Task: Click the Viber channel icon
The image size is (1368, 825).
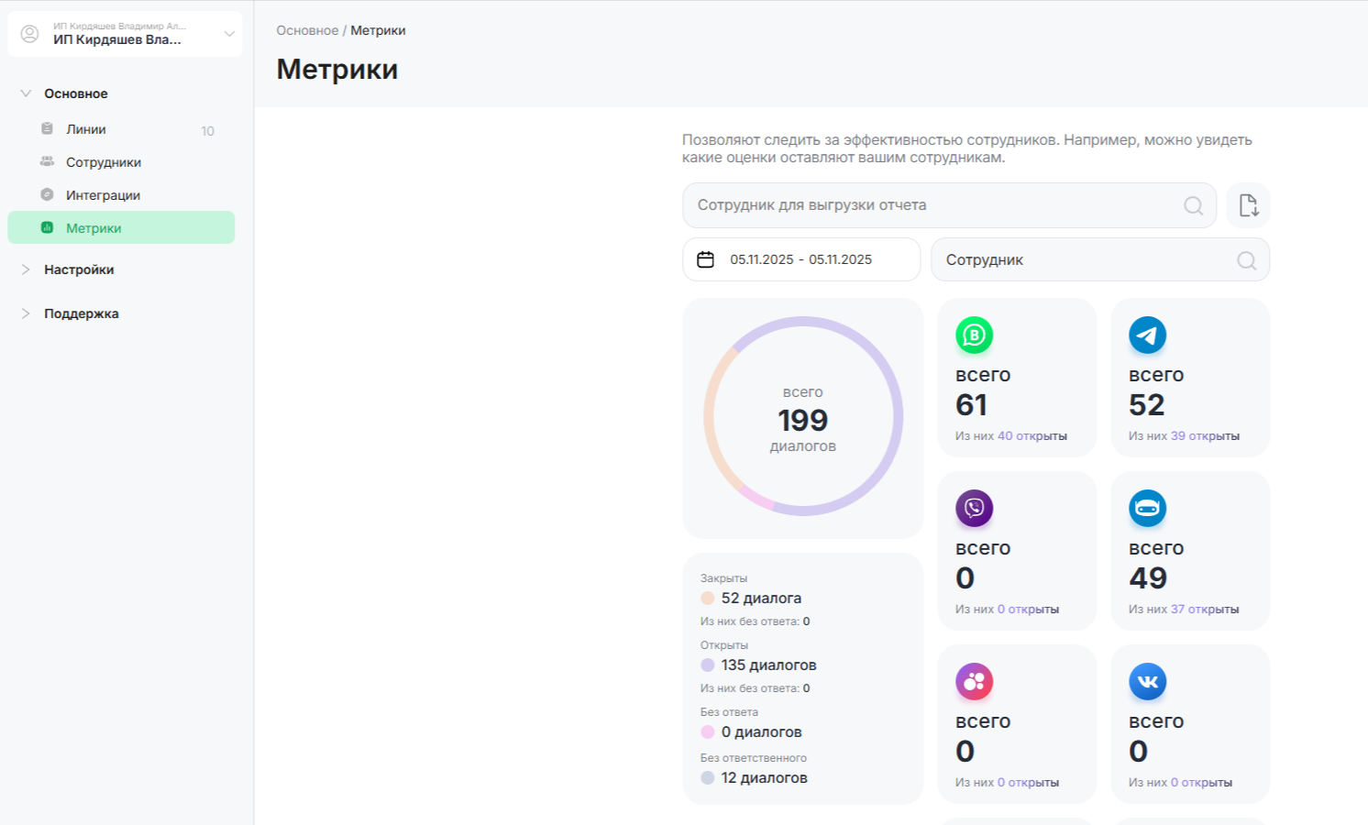Action: click(974, 508)
